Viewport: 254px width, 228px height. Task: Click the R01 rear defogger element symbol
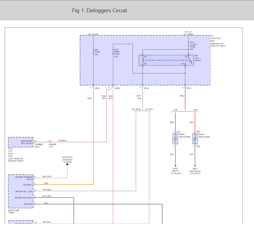point(195,139)
